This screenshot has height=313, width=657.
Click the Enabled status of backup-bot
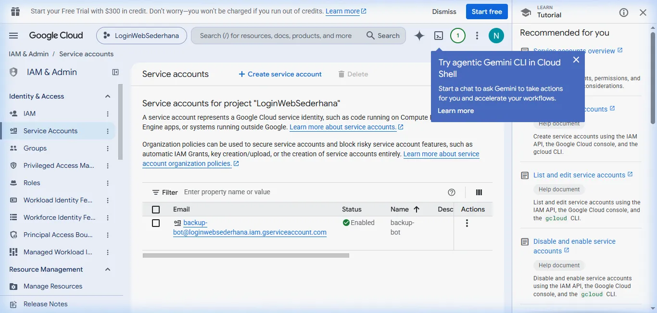tap(359, 223)
